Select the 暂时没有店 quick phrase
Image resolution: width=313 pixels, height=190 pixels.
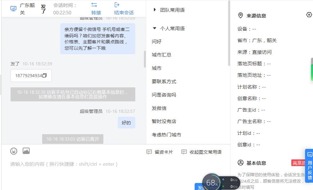(164, 121)
